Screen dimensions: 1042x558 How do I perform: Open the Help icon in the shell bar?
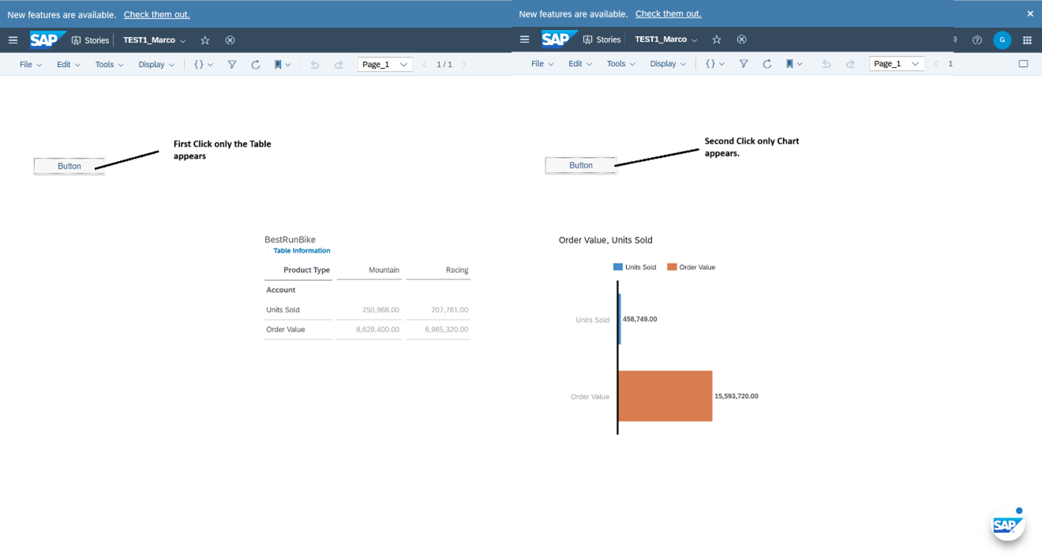pos(977,39)
